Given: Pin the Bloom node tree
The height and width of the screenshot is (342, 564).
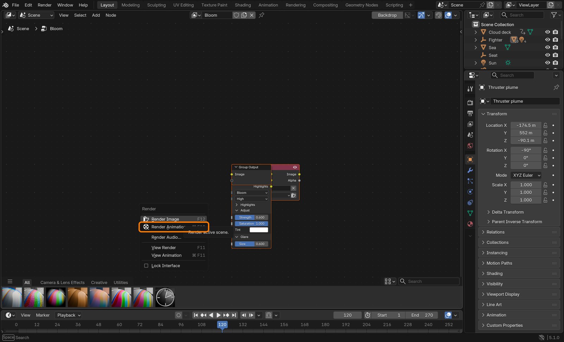Looking at the screenshot, I should tap(262, 15).
